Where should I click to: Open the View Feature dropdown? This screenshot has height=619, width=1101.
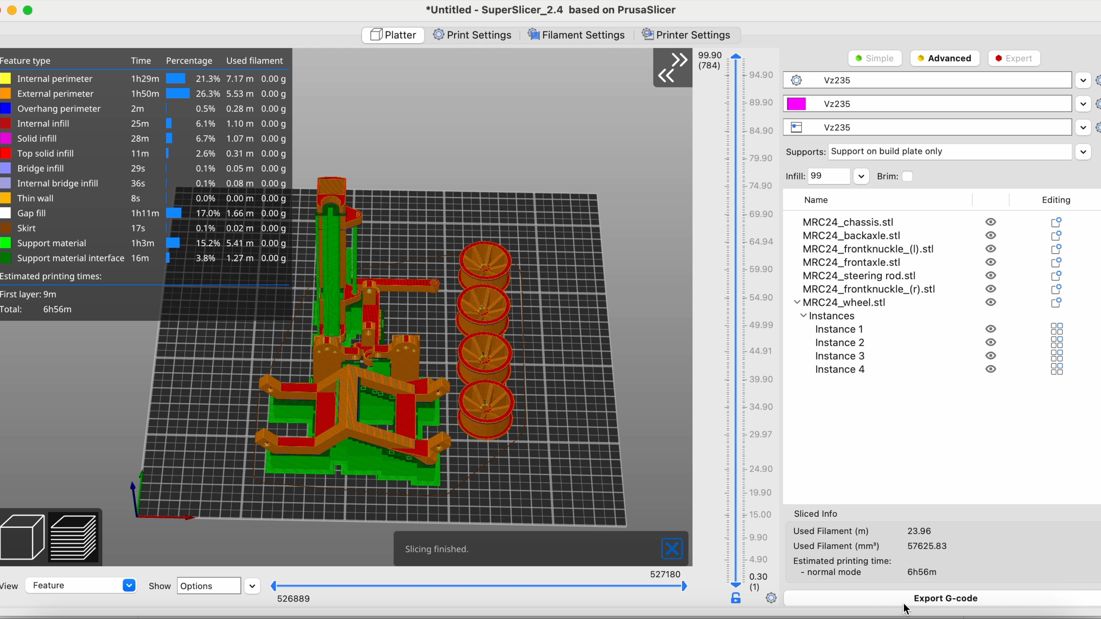pyautogui.click(x=81, y=586)
